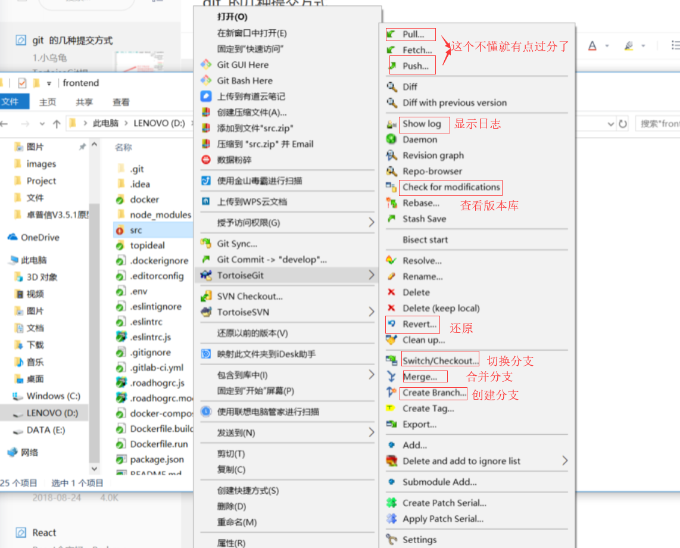The height and width of the screenshot is (548, 680).
Task: Click the Resolve icon
Action: (x=391, y=260)
